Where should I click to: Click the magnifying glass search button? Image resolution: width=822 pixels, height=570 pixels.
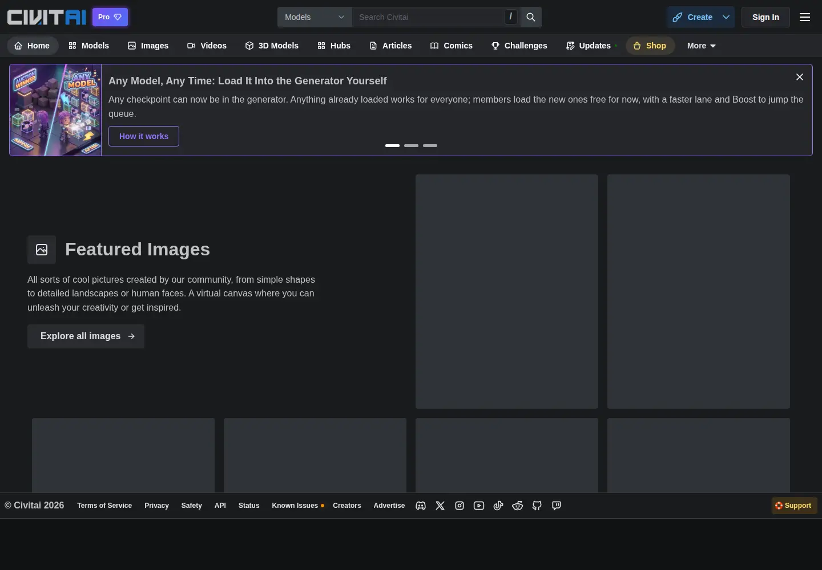[531, 17]
